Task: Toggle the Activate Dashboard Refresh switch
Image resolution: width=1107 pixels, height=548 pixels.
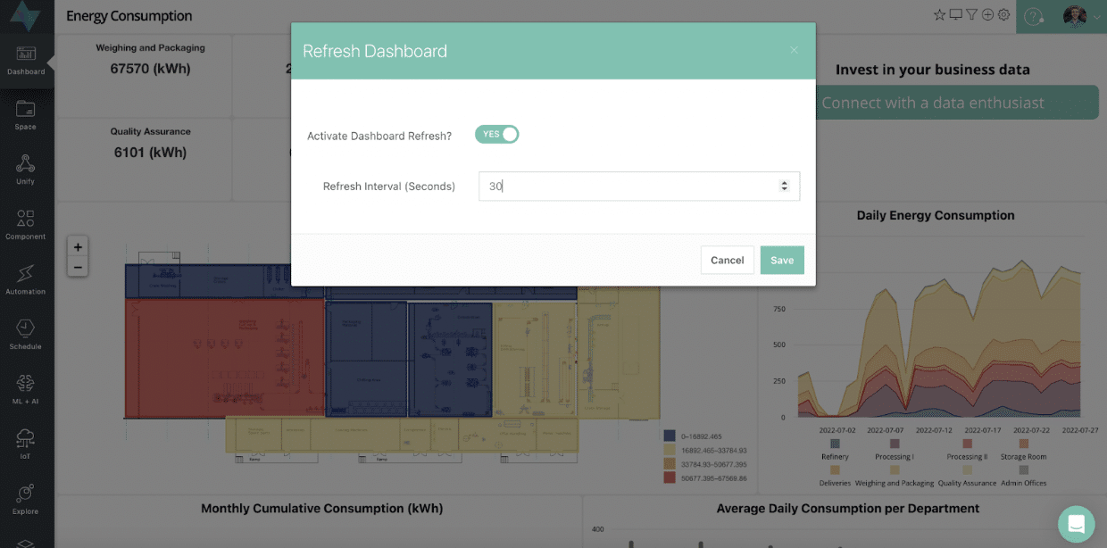Action: (x=496, y=134)
